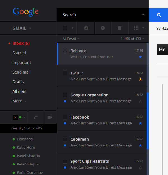Image resolution: width=168 pixels, height=175 pixels.
Task: Click the email list blue scrollbar thumb
Action: point(148,121)
